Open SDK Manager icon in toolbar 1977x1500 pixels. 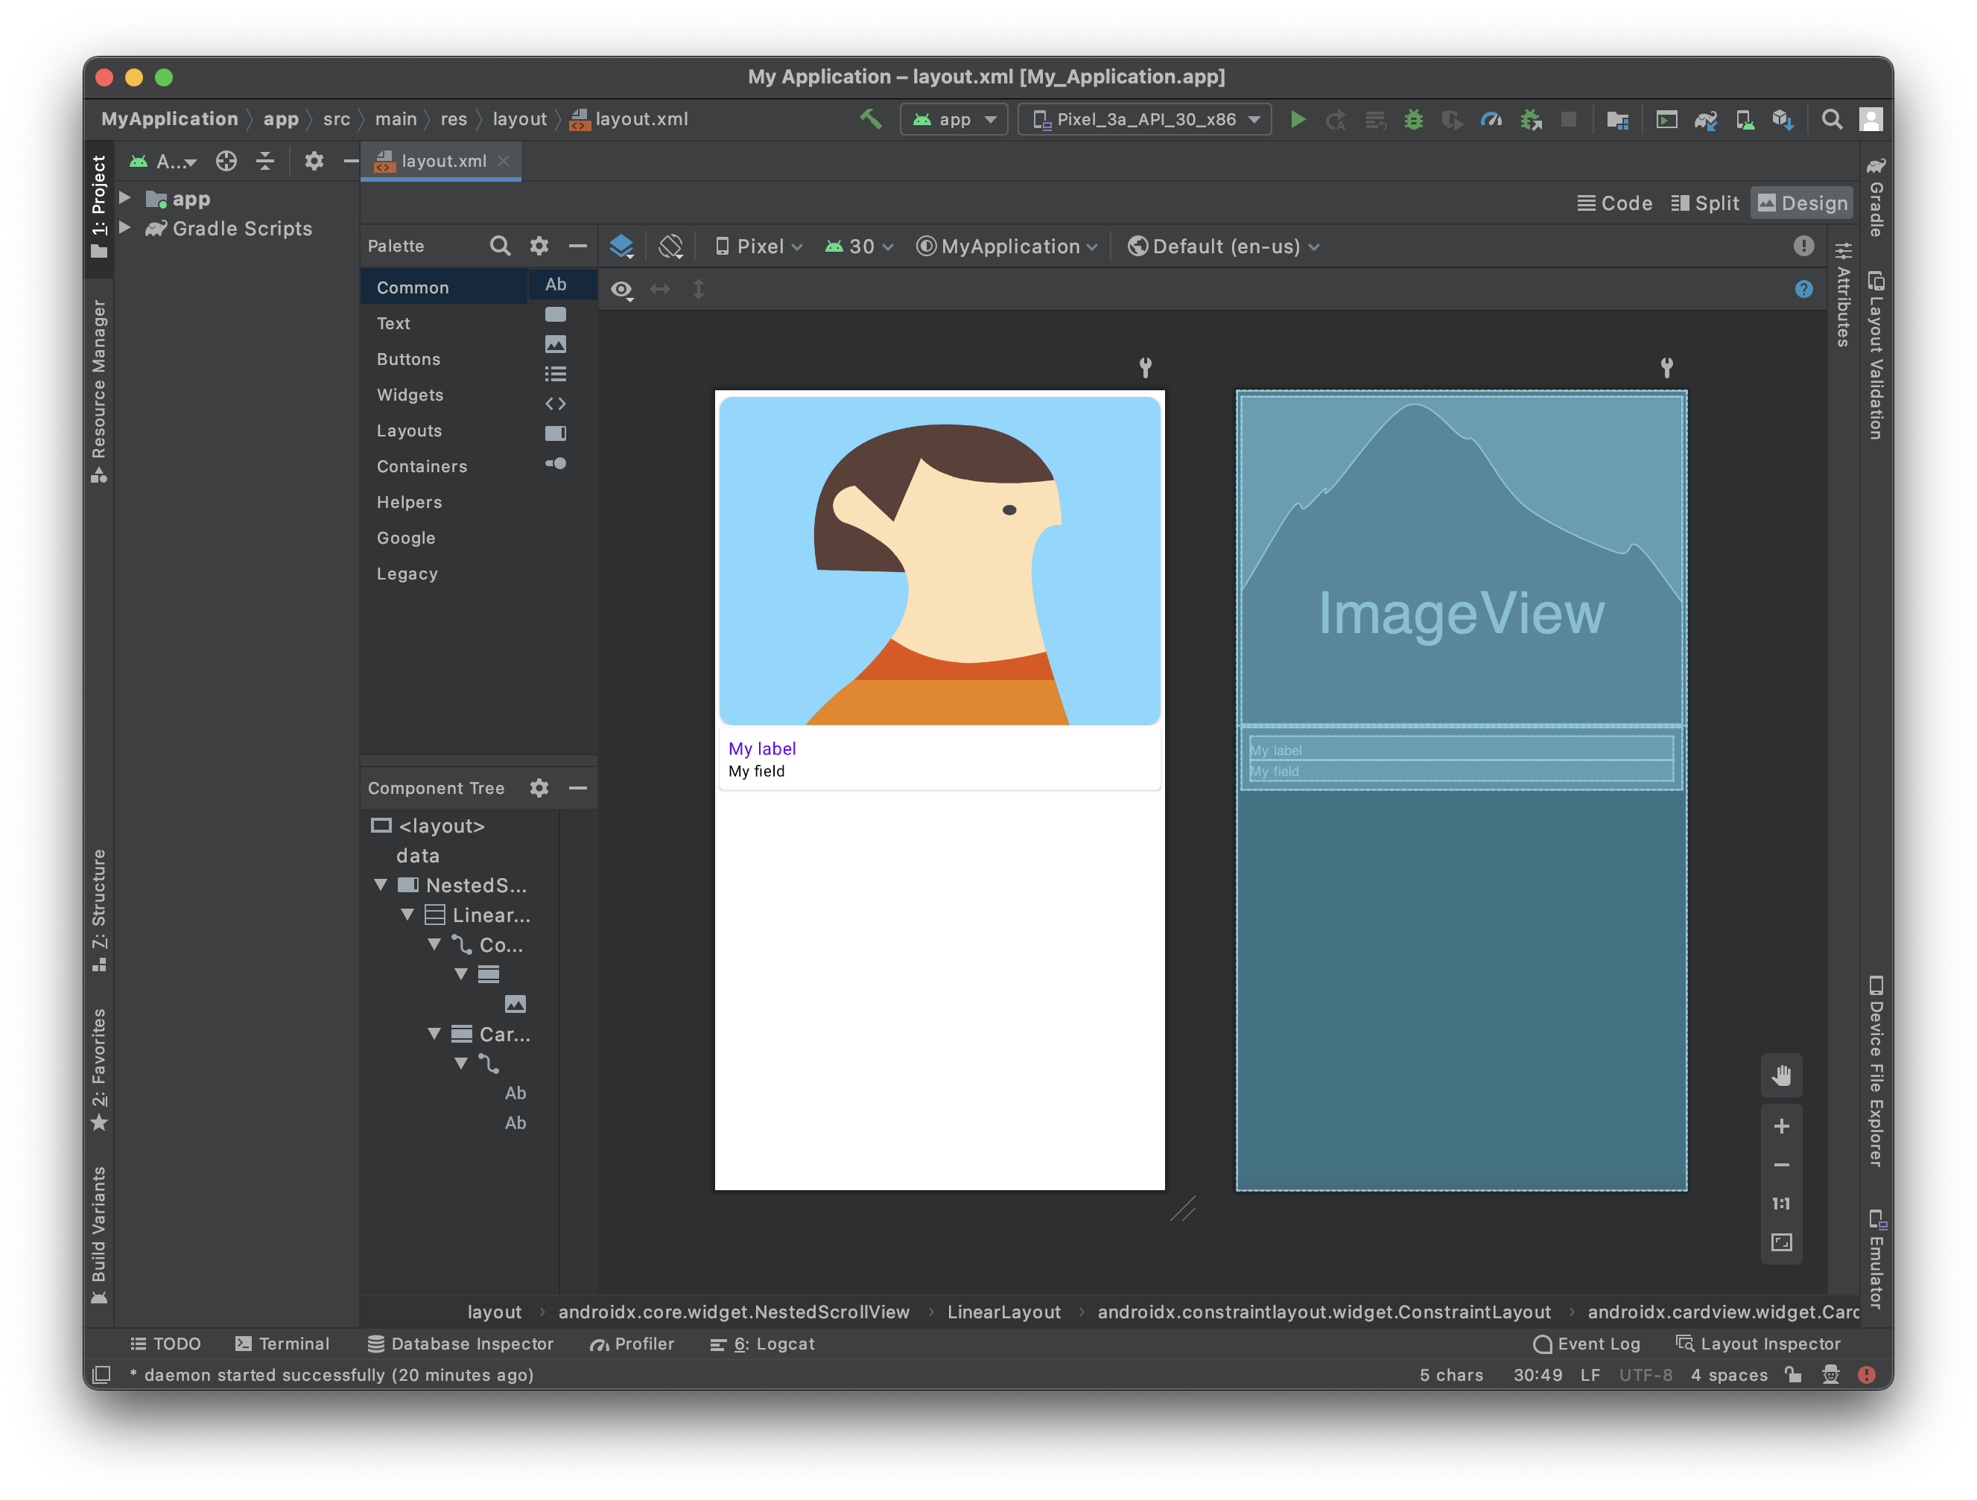(x=1784, y=119)
